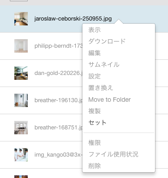Open 権限 permissions option

(x=95, y=143)
